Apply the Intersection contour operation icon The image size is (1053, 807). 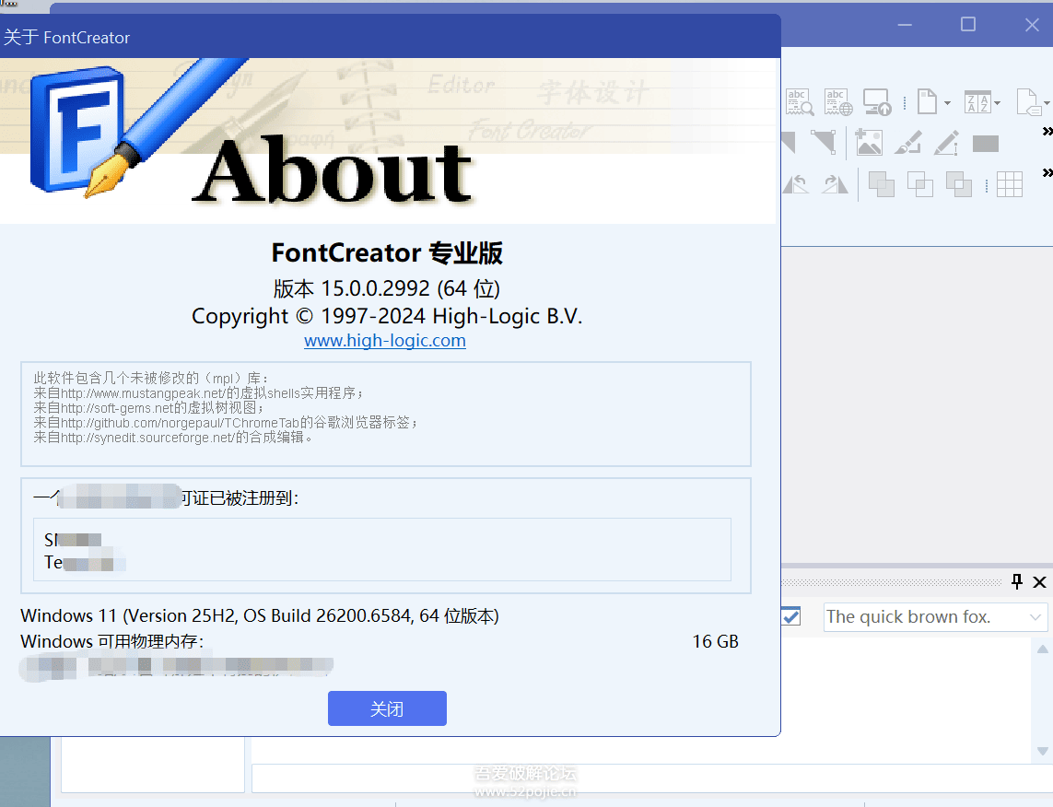coord(919,183)
